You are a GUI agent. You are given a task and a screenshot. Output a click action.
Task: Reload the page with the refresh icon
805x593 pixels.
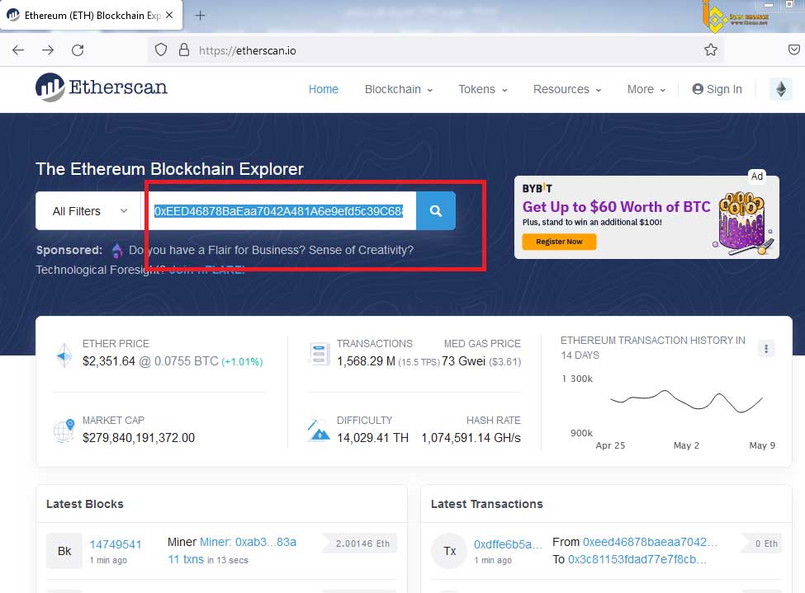pyautogui.click(x=78, y=50)
